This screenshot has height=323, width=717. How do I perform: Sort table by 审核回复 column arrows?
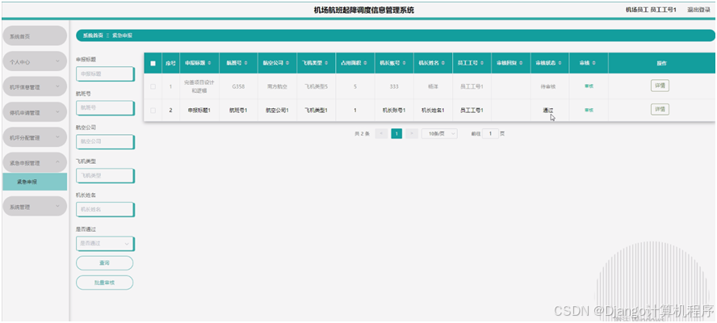coord(520,63)
